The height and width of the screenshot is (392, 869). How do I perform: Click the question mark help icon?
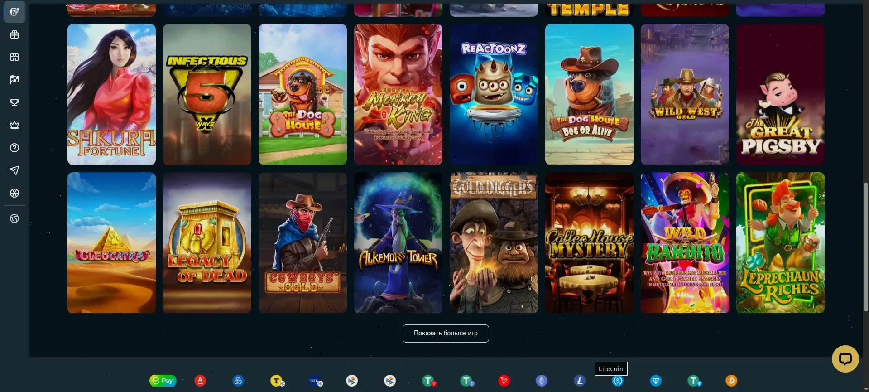14,148
